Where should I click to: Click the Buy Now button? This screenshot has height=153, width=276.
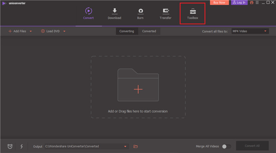[219, 2]
